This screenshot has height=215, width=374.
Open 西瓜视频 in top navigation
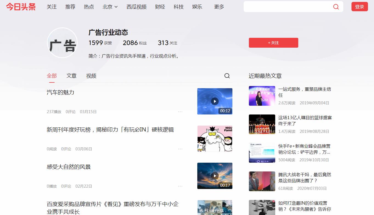point(136,7)
